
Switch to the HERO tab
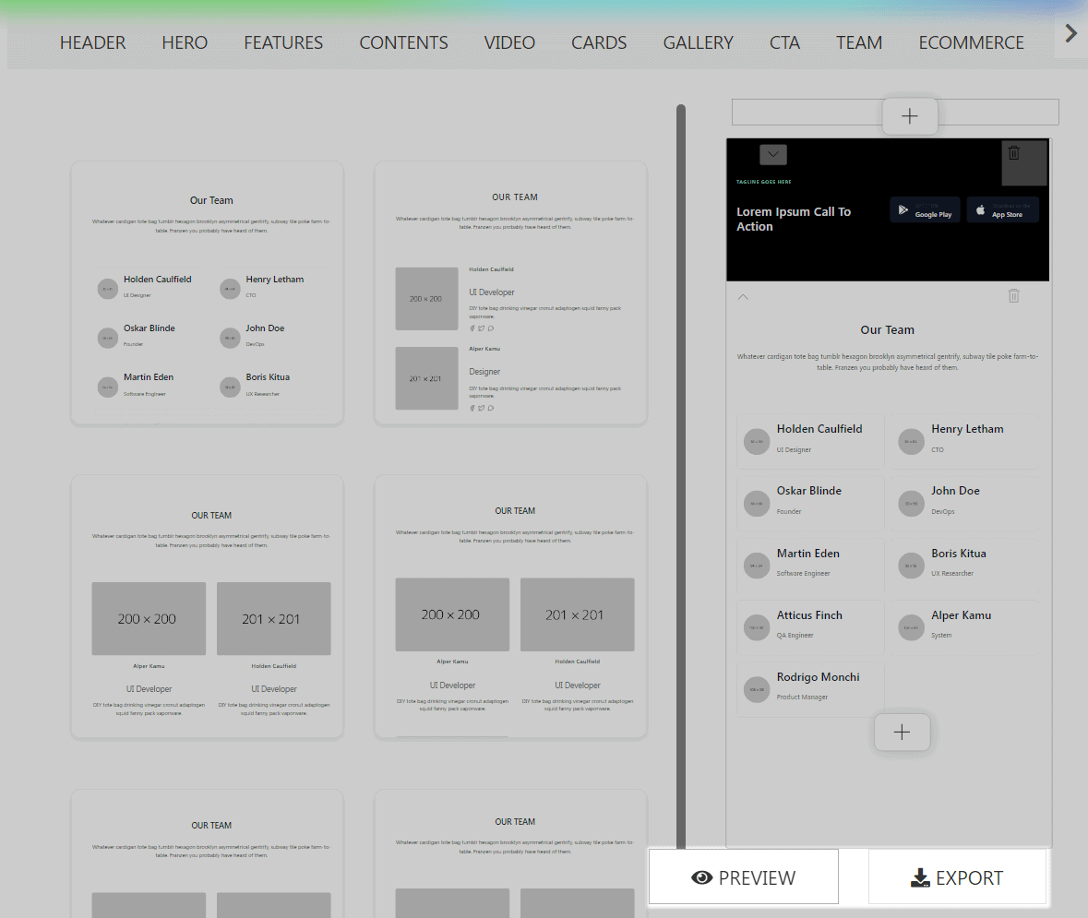coord(185,42)
